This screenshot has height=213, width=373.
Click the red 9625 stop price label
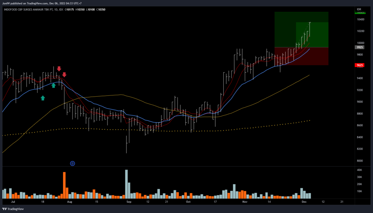(x=359, y=65)
